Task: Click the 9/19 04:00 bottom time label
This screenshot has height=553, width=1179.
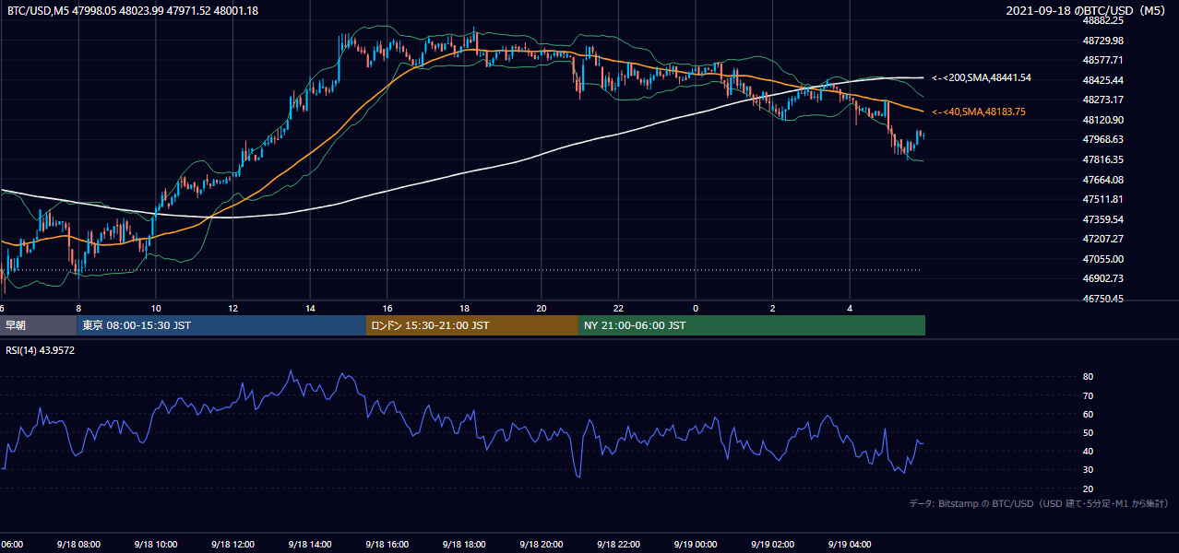Action: pyautogui.click(x=849, y=545)
